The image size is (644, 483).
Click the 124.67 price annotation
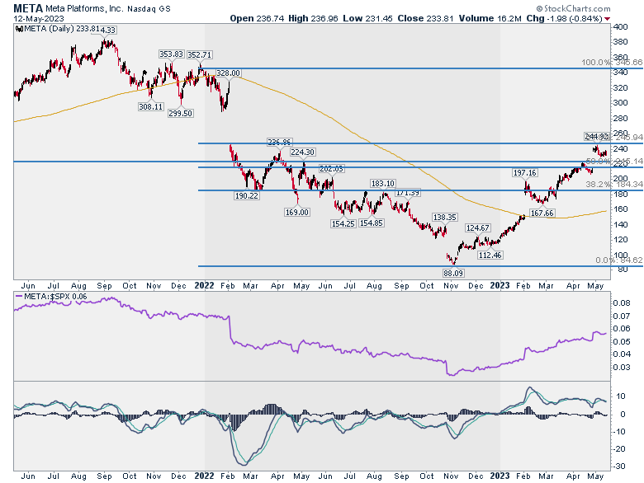[x=477, y=227]
